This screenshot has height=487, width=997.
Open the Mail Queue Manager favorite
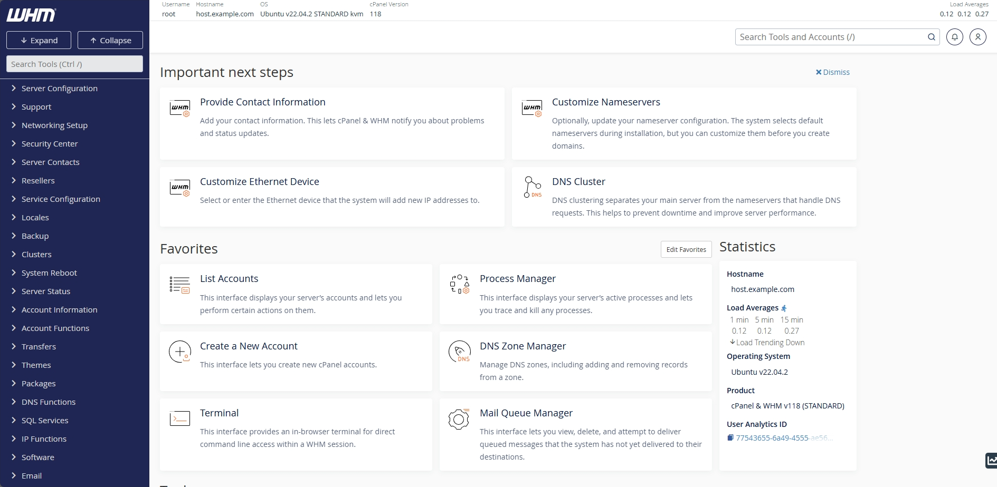tap(526, 413)
